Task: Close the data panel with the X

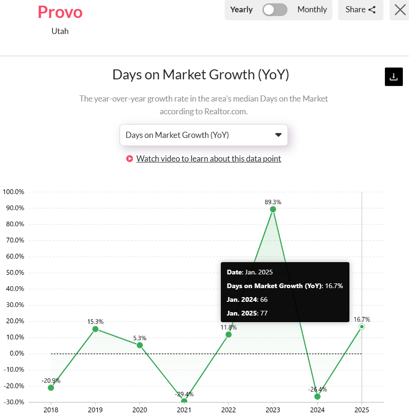Action: [400, 10]
